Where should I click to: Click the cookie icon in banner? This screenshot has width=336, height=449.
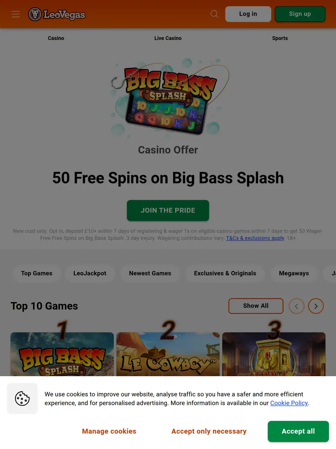[22, 399]
